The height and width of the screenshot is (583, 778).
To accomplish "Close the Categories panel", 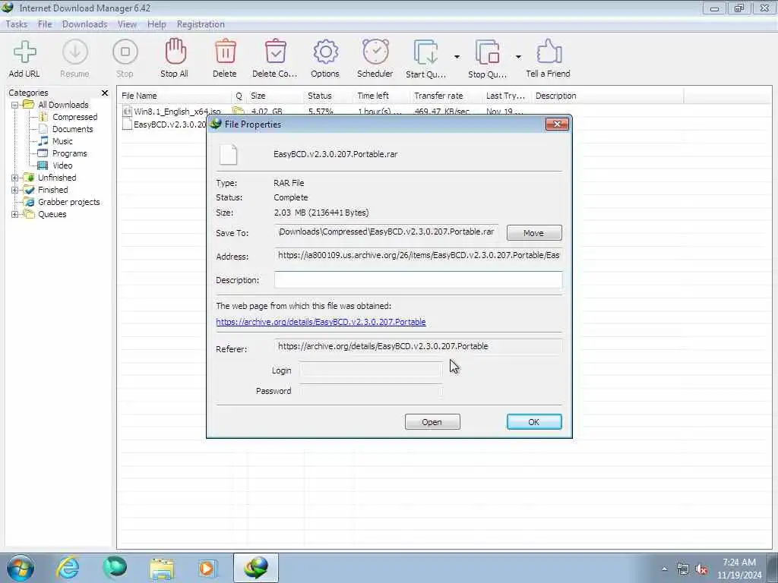I will click(105, 93).
